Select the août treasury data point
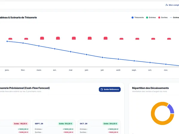The width and height of the screenshot is (179, 134). pyautogui.click(x=118, y=59)
